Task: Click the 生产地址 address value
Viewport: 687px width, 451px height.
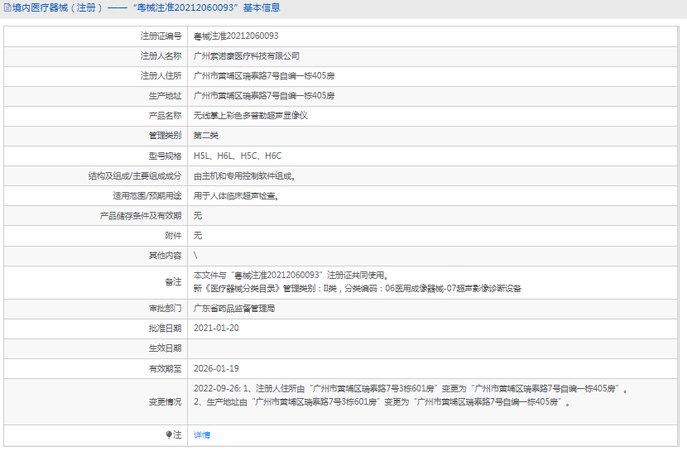Action: 264,95
